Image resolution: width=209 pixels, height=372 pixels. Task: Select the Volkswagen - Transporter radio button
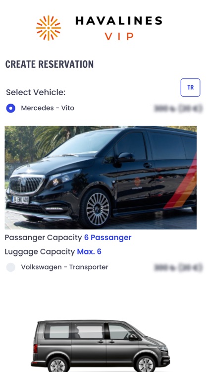11,267
